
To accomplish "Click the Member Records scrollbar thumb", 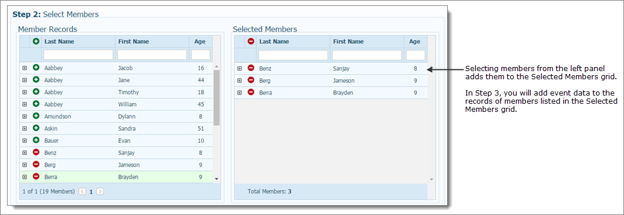I will pos(217,98).
